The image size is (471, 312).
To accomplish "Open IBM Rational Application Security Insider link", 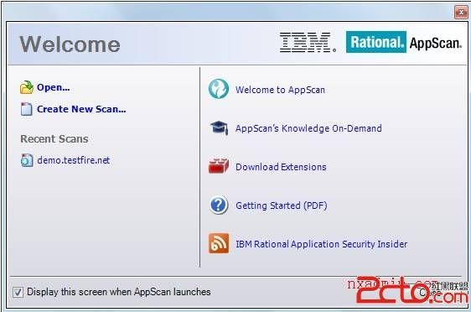I will click(x=322, y=244).
